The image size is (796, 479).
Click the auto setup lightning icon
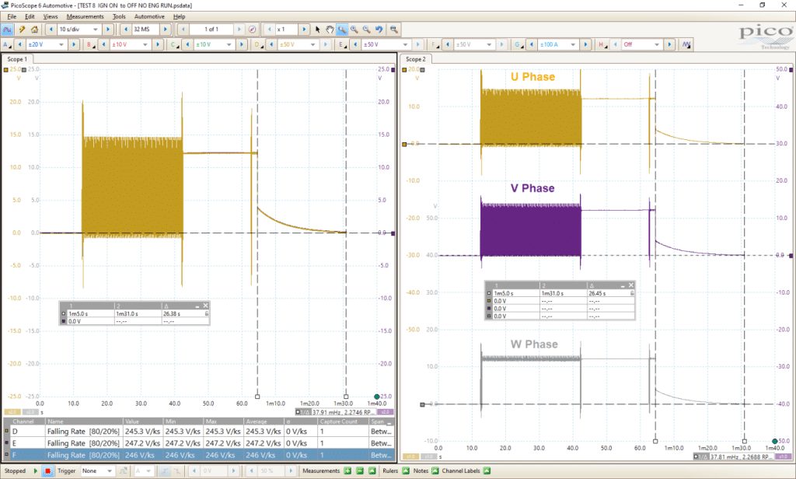coord(22,30)
